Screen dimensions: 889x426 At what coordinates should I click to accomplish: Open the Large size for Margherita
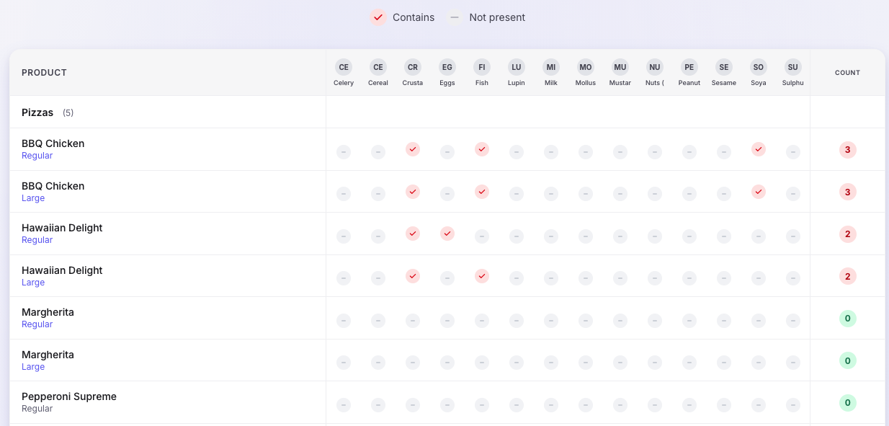point(33,366)
